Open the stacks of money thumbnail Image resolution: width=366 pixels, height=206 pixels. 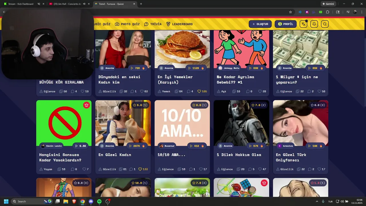coord(301,49)
